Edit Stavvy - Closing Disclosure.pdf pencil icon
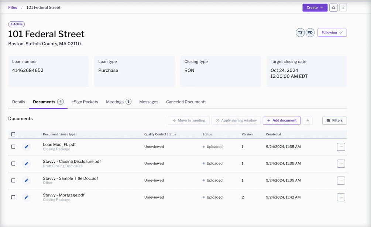Image resolution: width=371 pixels, height=227 pixels. click(27, 164)
